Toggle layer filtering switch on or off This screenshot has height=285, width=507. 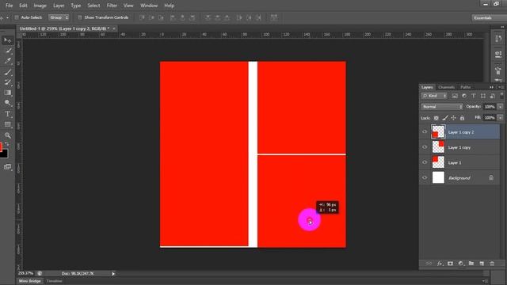point(501,96)
